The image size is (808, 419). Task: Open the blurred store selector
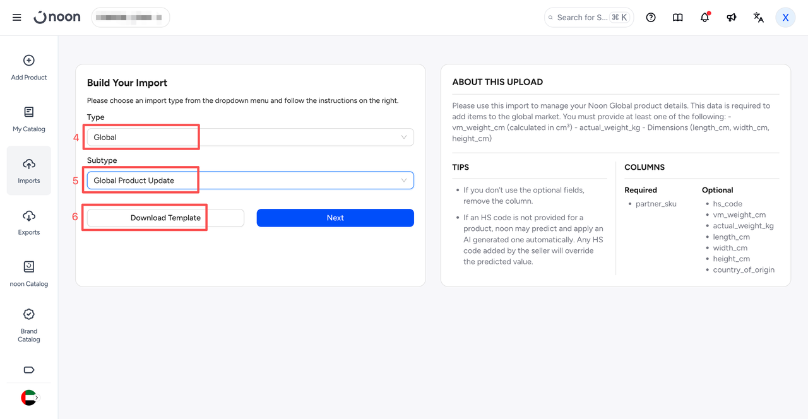[131, 18]
